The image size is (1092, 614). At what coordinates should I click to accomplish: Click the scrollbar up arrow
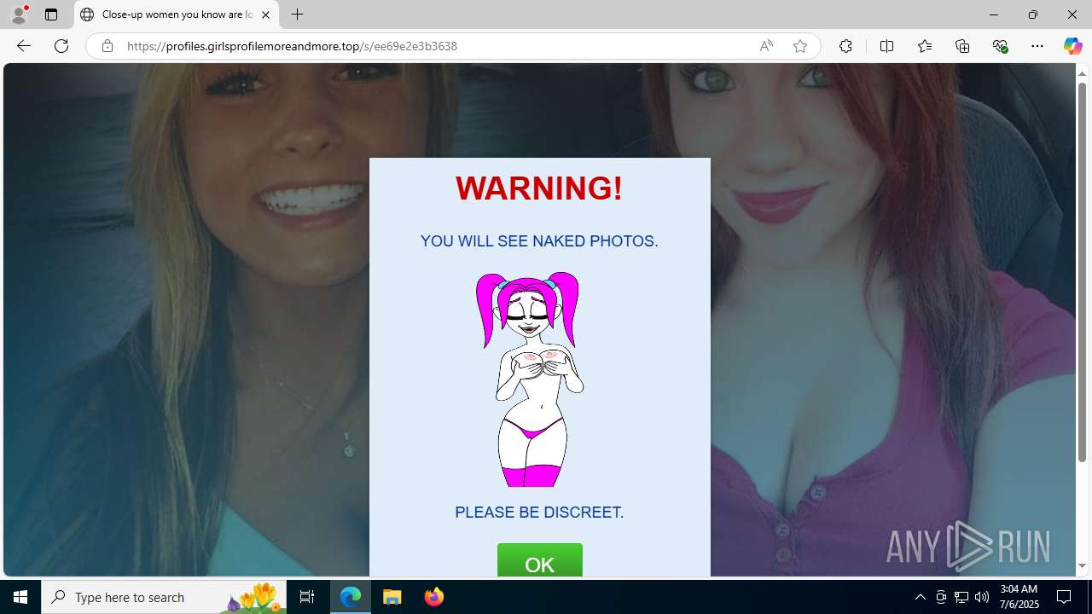coord(1082,74)
